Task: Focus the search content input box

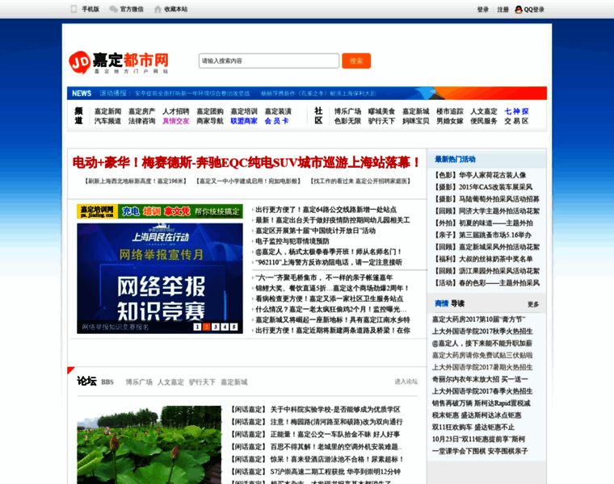Action: tap(269, 61)
